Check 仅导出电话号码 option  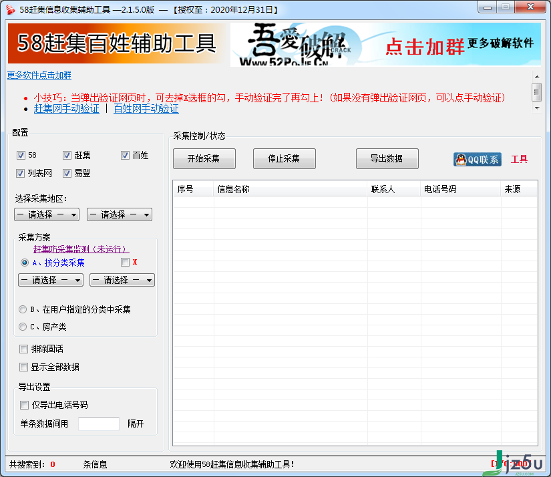click(x=24, y=405)
